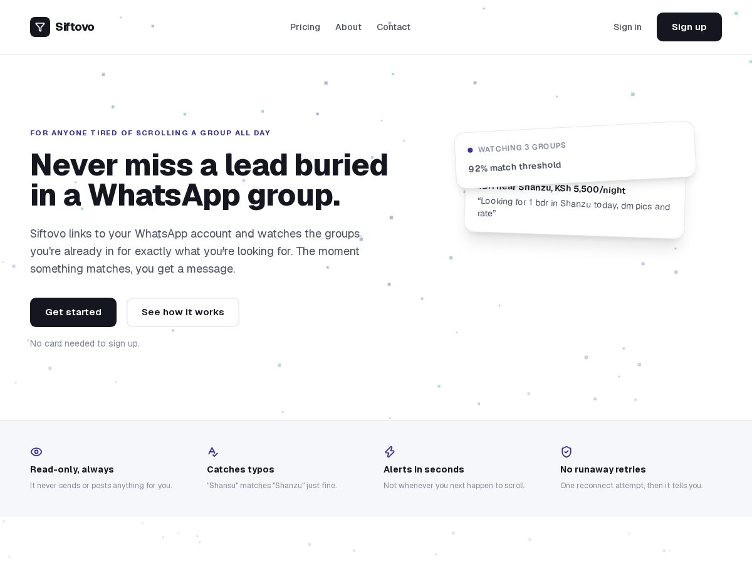Click the "Catches typos" heading
The height and width of the screenshot is (564, 752).
(x=241, y=469)
